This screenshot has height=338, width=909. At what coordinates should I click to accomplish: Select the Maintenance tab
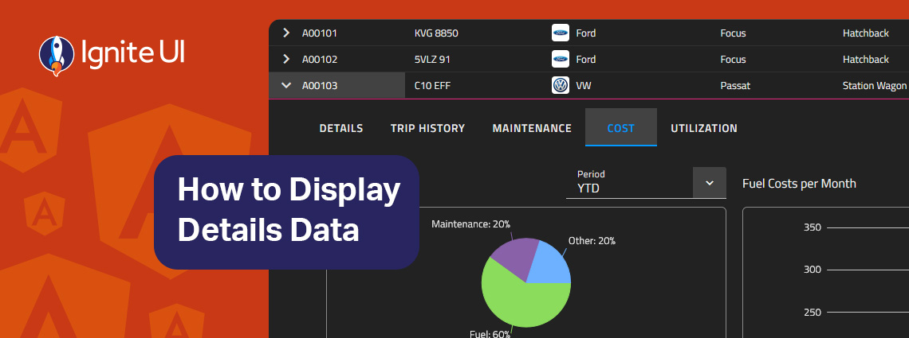(532, 128)
